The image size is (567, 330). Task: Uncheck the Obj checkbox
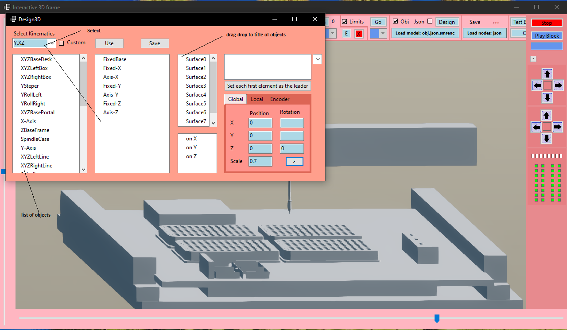(396, 21)
